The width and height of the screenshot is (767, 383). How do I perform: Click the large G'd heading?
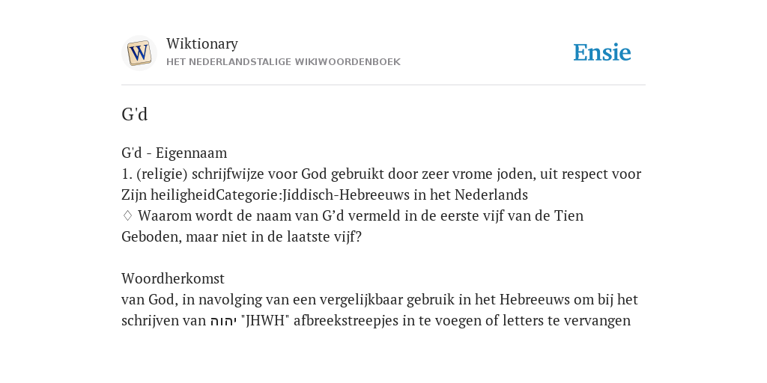click(135, 114)
